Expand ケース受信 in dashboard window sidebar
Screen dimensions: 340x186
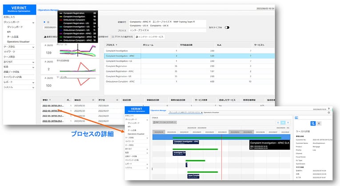pyautogui.click(x=33, y=47)
